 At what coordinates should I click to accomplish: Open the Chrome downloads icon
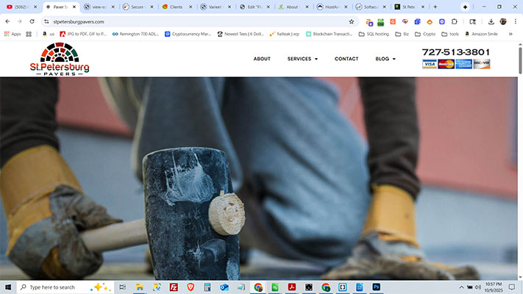click(491, 21)
